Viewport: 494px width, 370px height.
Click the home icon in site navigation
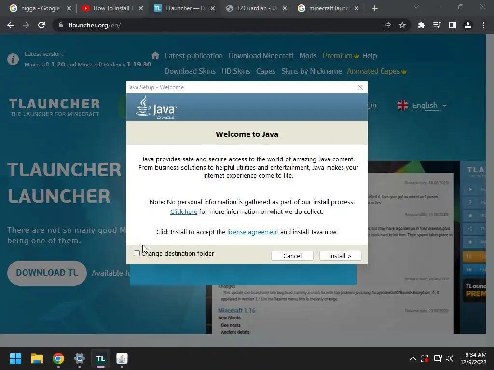pyautogui.click(x=155, y=56)
